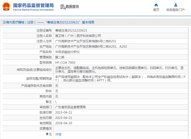Click the 适用范围/预期用途 label

(39, 78)
